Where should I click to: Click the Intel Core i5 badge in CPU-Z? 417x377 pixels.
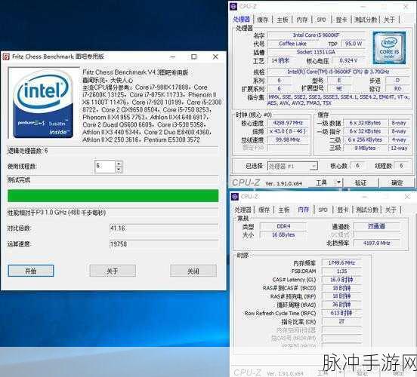point(389,48)
